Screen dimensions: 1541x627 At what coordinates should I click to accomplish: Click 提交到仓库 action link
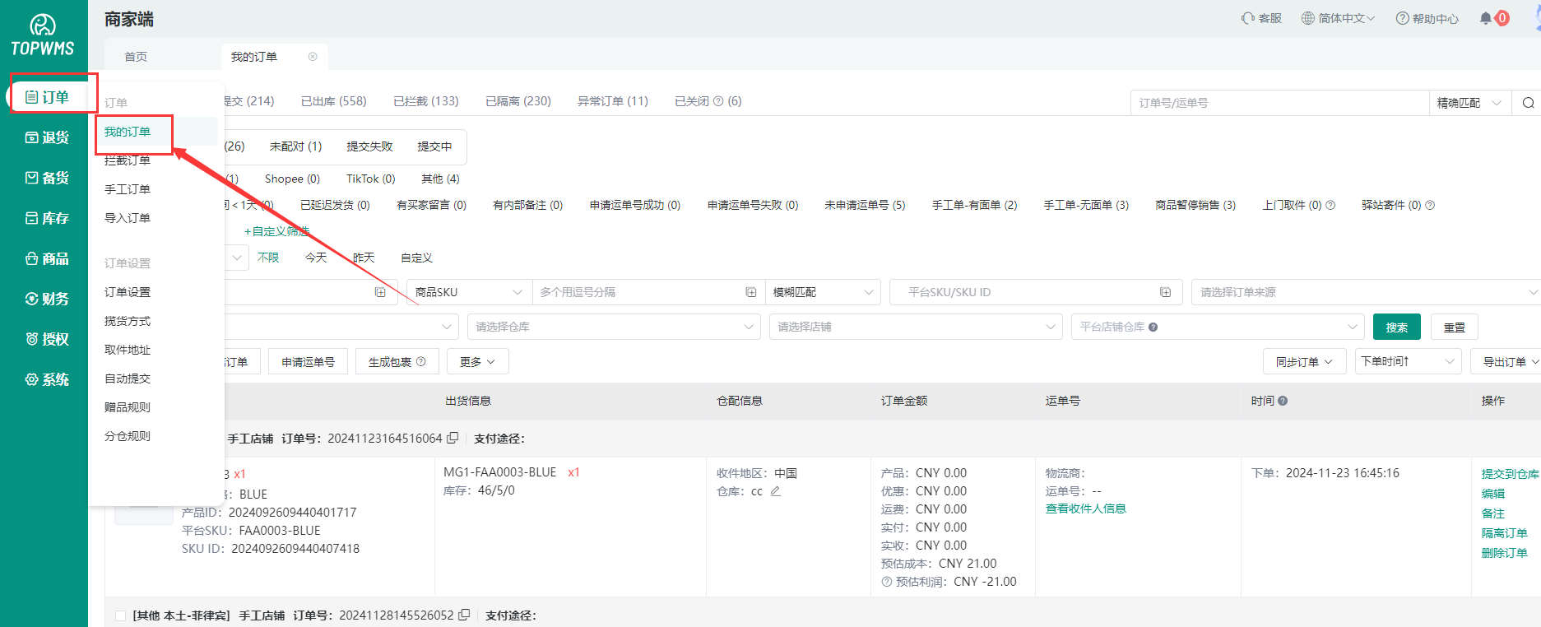pyautogui.click(x=1510, y=474)
